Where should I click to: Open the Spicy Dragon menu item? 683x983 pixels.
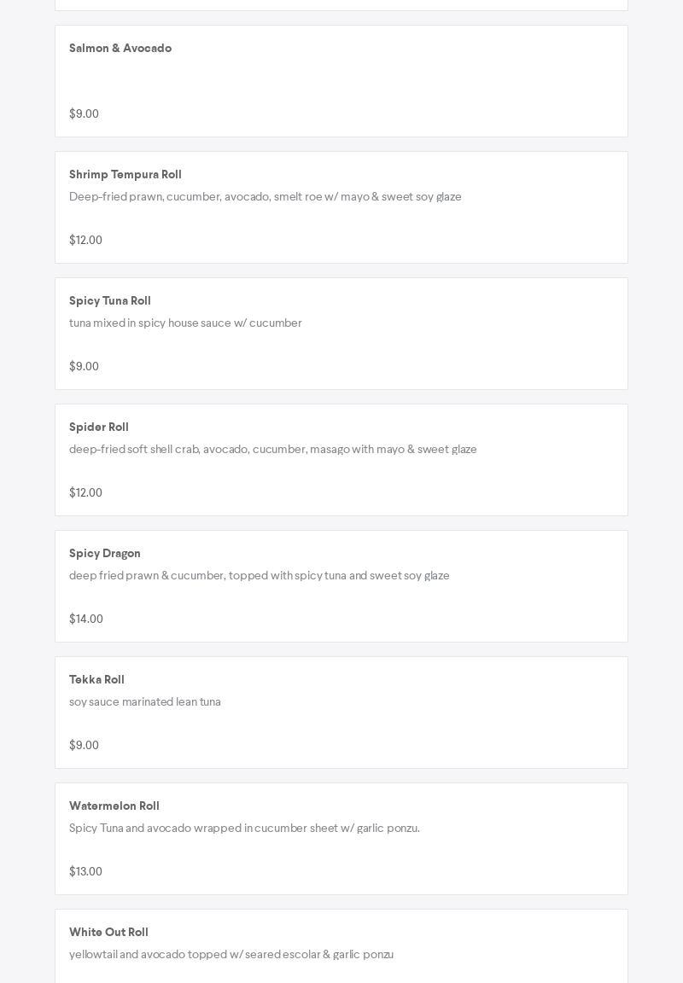pos(105,554)
